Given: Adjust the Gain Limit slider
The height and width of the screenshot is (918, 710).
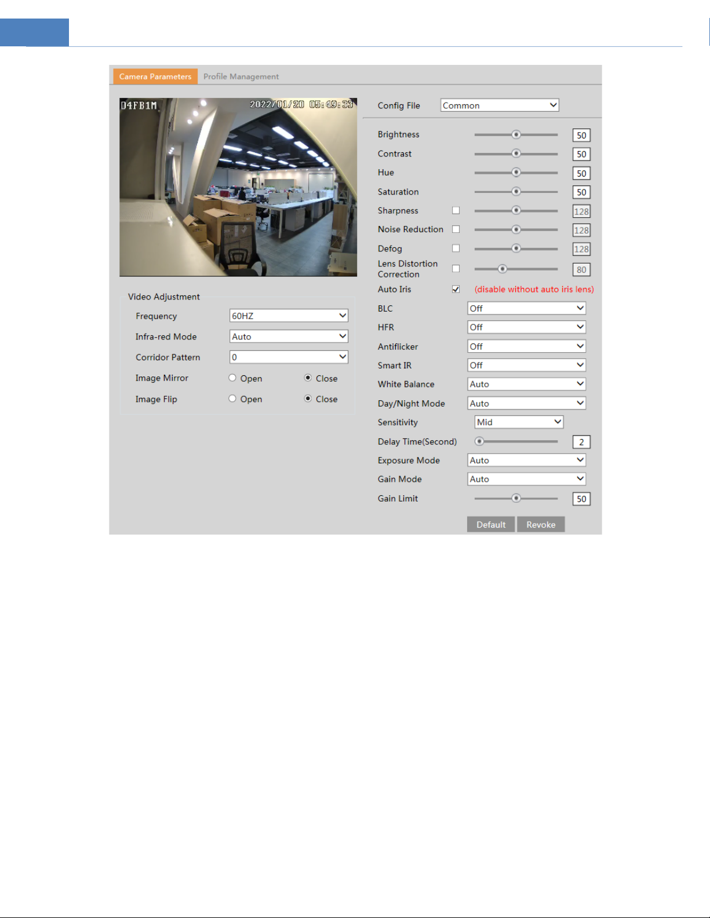Looking at the screenshot, I should (x=516, y=498).
